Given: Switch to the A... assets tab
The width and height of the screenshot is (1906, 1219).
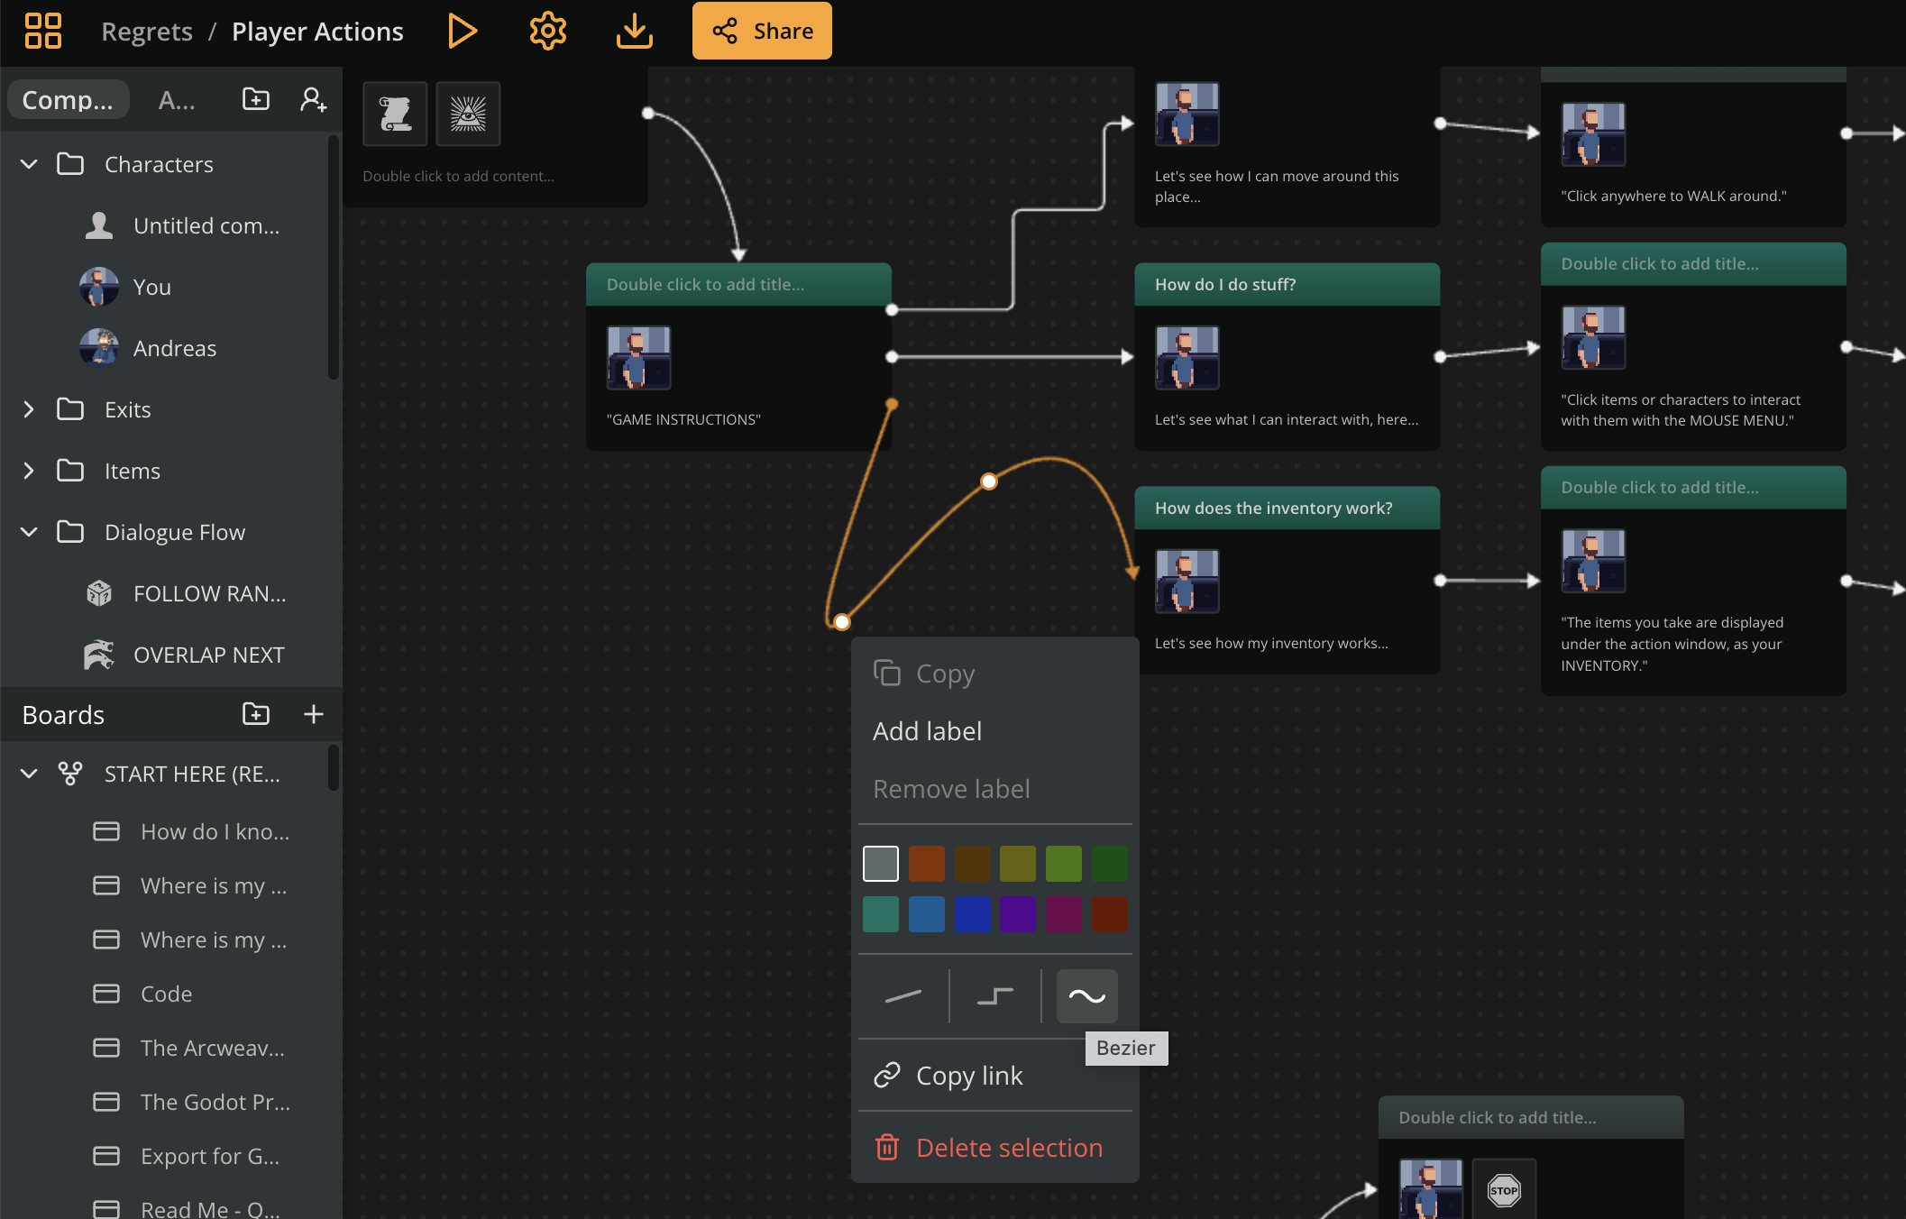Looking at the screenshot, I should [x=177, y=99].
